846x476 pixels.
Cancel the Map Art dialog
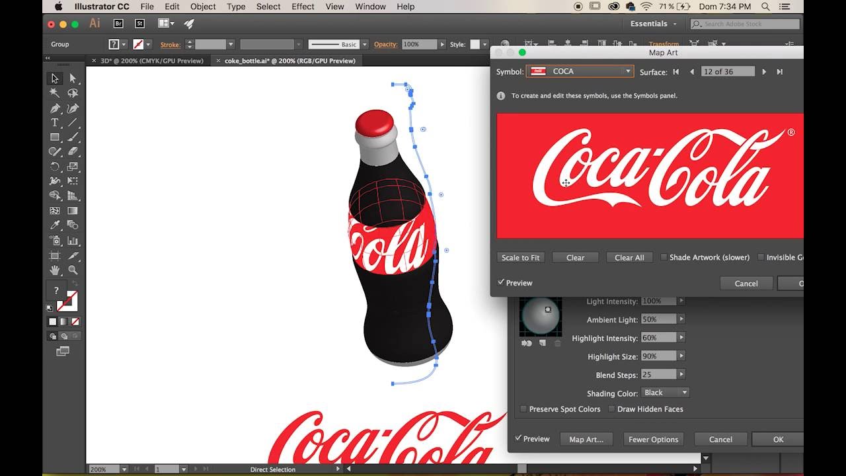(x=746, y=283)
